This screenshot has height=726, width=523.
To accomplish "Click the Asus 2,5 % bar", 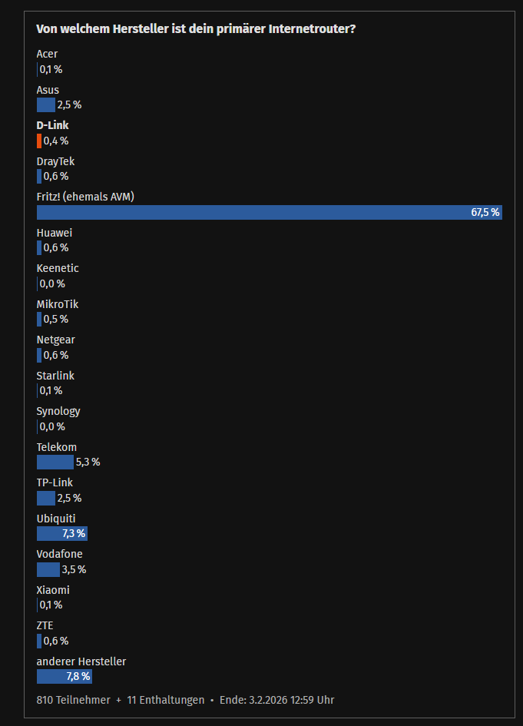I will click(x=46, y=105).
